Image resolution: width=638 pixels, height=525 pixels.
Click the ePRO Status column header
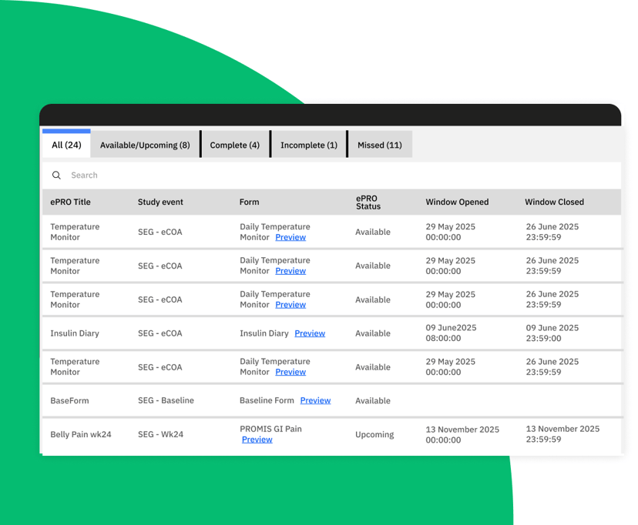pos(368,202)
